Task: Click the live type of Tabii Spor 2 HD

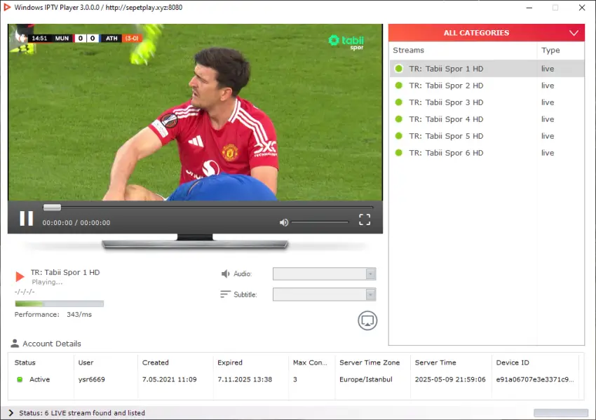Action: coord(548,86)
